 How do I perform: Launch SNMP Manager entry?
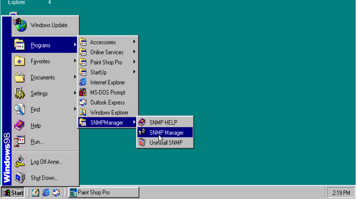pos(165,132)
